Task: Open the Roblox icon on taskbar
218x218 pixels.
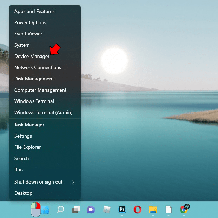Action: click(x=107, y=209)
